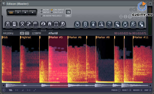The height and width of the screenshot is (94, 154).
Task: Open the equalizer tool icon
Action: point(101,25)
